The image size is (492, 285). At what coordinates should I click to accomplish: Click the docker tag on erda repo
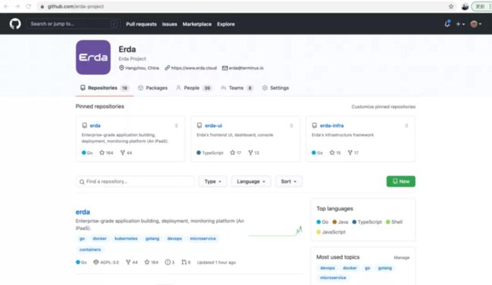pos(99,239)
